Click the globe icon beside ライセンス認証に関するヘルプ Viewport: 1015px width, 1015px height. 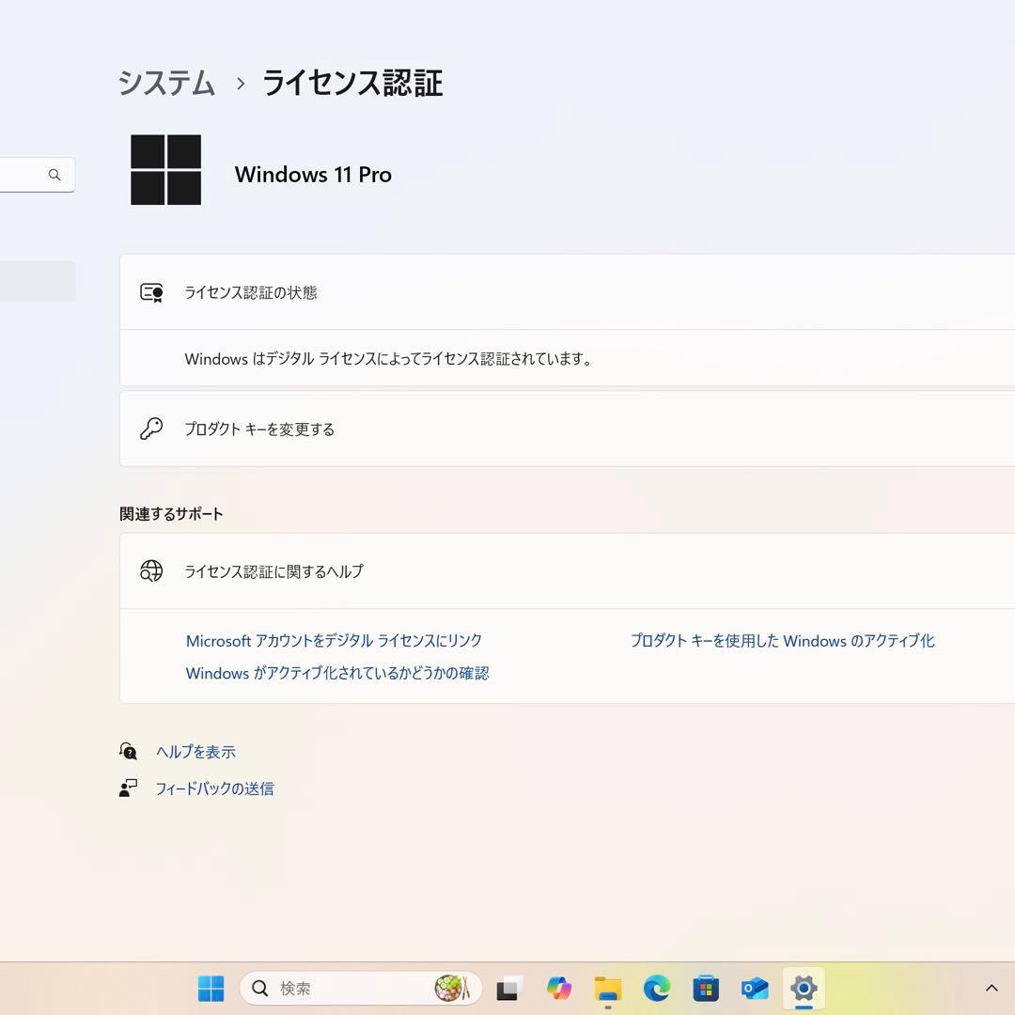(151, 570)
